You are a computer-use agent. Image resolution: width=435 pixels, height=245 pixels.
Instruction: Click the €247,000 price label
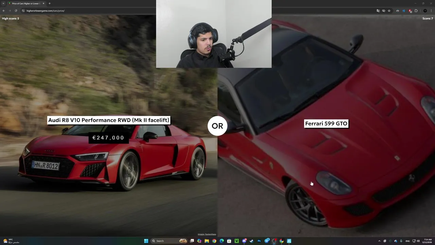coord(108,137)
